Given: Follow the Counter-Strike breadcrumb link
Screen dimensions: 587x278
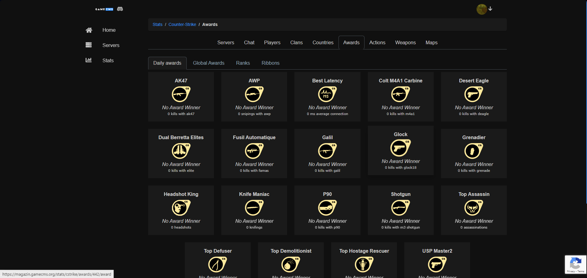Looking at the screenshot, I should pos(182,24).
